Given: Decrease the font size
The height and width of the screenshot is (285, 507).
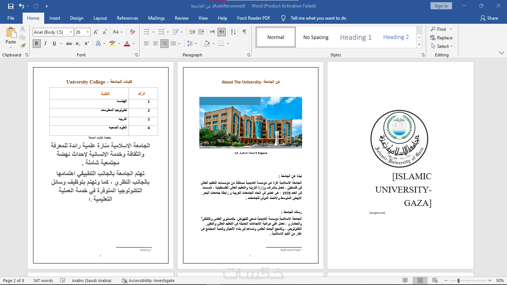Looking at the screenshot, I should tap(105, 32).
